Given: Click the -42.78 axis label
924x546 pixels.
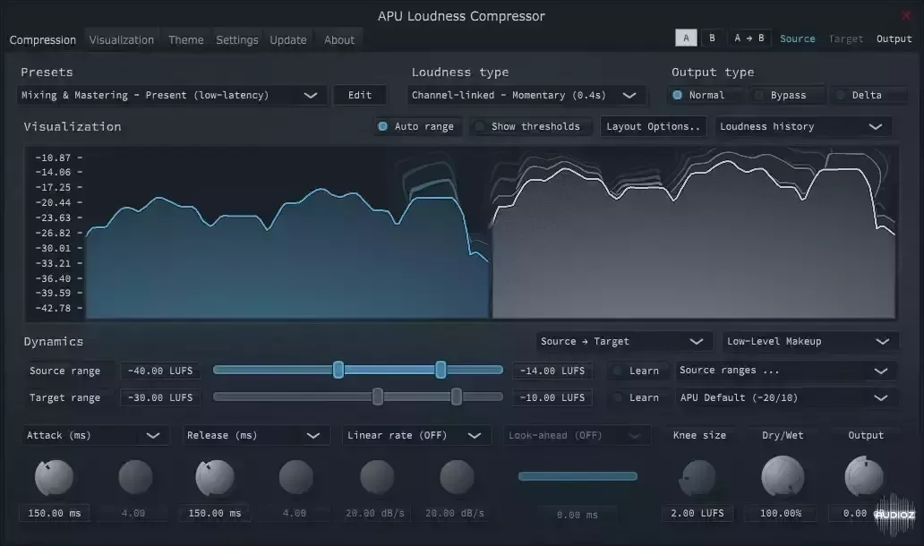Looking at the screenshot, I should pos(53,308).
